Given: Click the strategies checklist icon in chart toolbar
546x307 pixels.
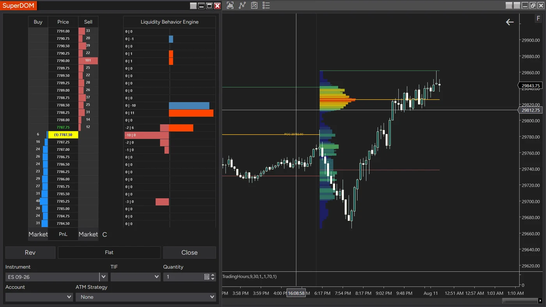Looking at the screenshot, I should pos(254,5).
